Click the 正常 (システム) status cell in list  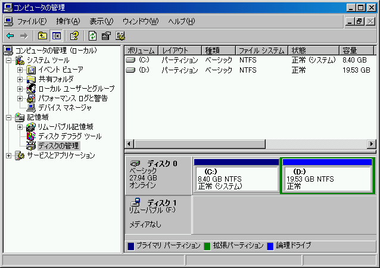[x=314, y=60]
